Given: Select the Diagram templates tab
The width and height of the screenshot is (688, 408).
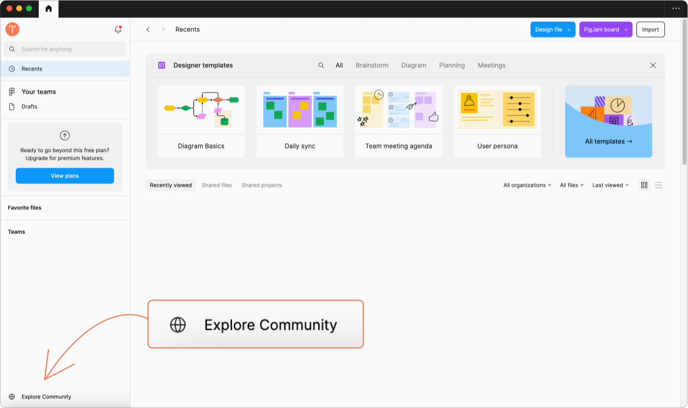Looking at the screenshot, I should tap(414, 65).
